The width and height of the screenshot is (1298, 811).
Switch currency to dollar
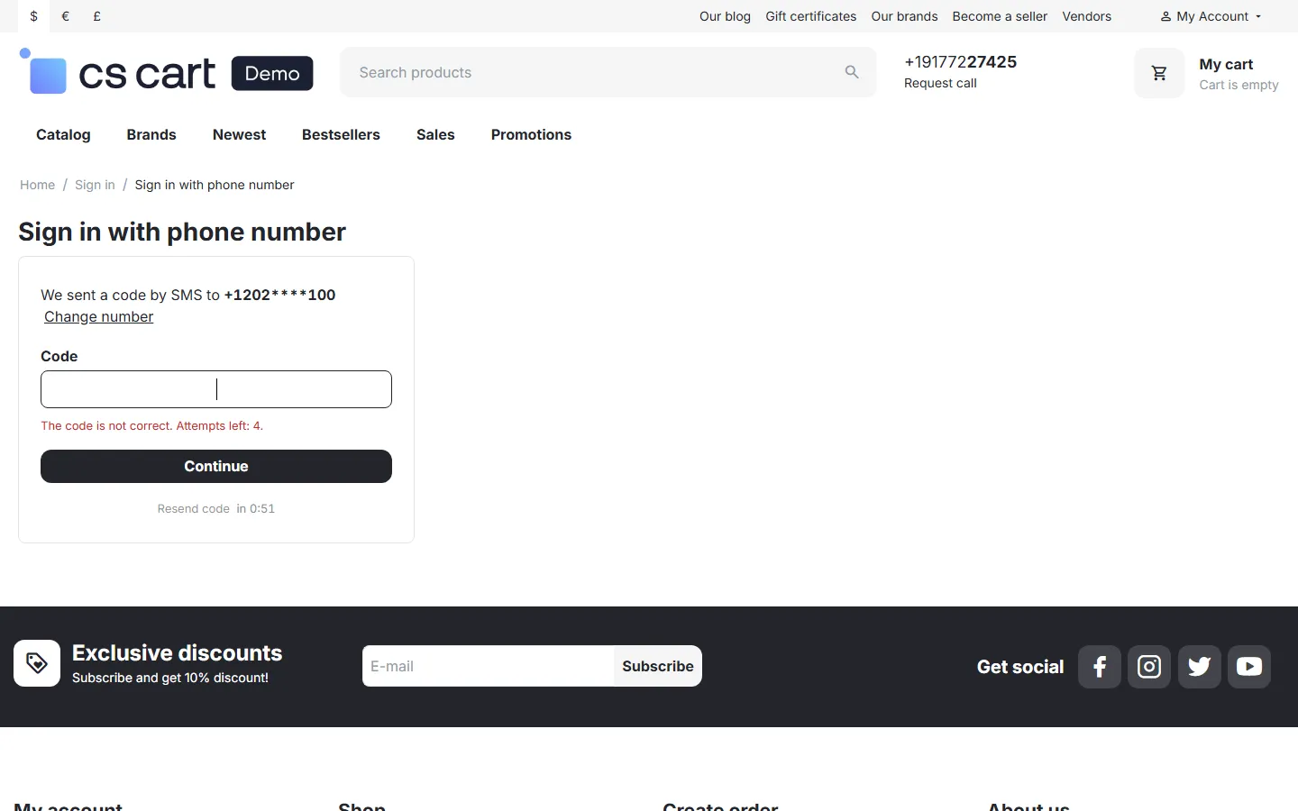coord(34,16)
